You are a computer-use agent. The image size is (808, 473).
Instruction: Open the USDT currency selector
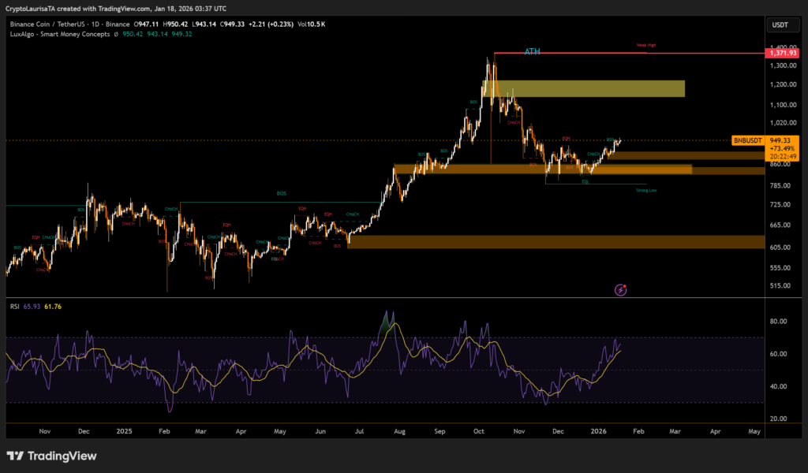(x=778, y=24)
